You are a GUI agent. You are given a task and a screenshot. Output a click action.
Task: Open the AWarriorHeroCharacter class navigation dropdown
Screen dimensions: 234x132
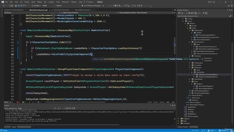pyautogui.click(x=88, y=13)
